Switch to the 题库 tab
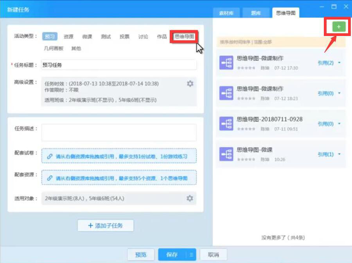This screenshot has width=352, height=263. [256, 13]
